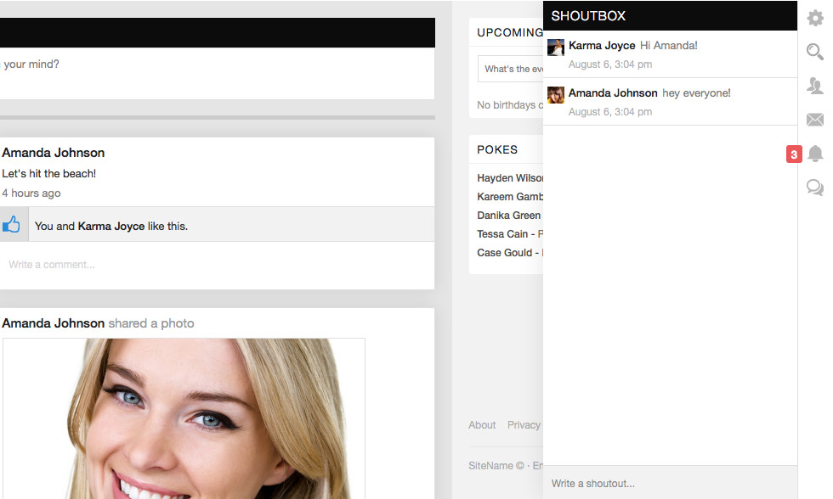Click the About footer link
Image resolution: width=833 pixels, height=499 pixels.
pyautogui.click(x=482, y=425)
